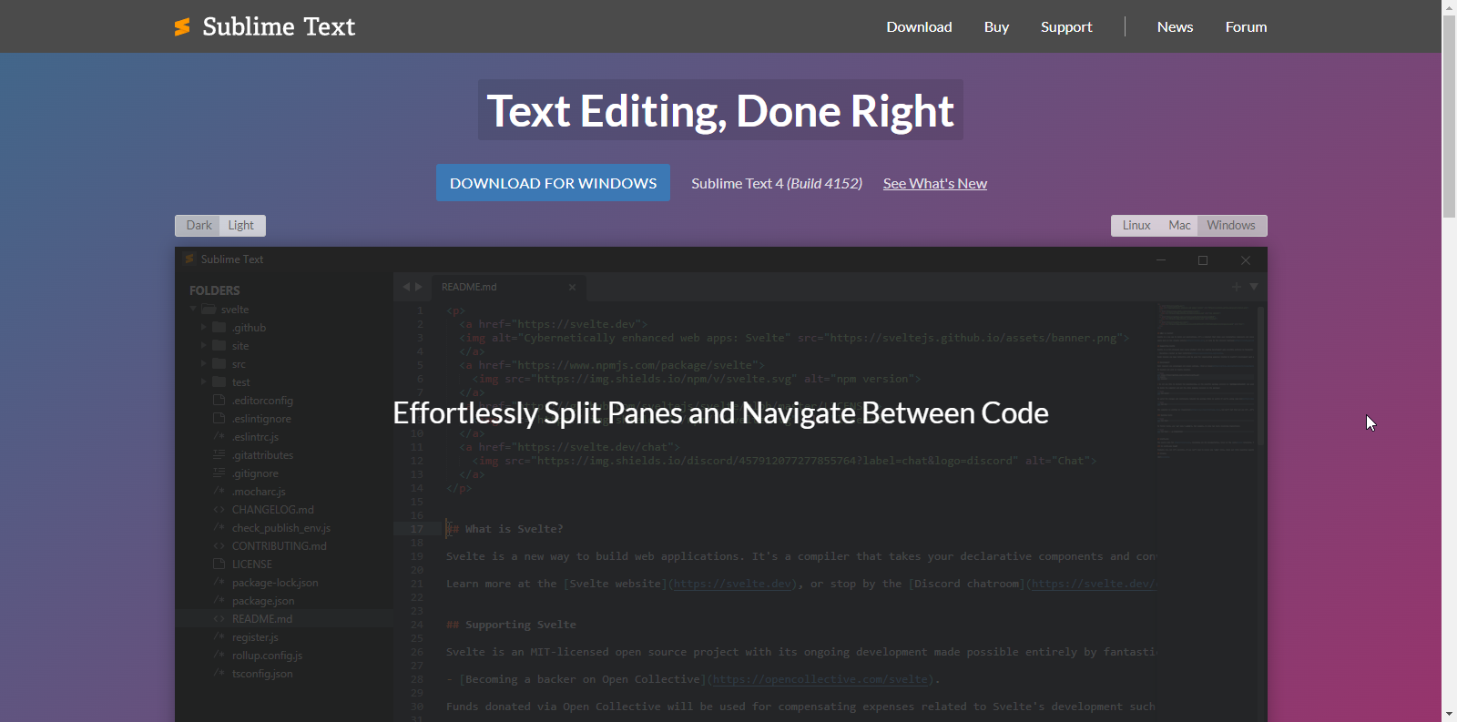Click the FOLDERS sidebar heading
This screenshot has height=722, width=1457.
click(215, 290)
